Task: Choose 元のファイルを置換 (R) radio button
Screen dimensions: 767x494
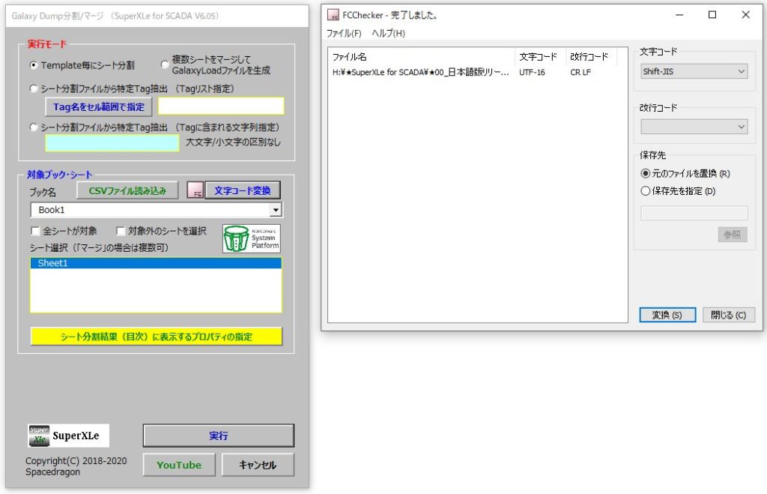Action: (x=646, y=173)
